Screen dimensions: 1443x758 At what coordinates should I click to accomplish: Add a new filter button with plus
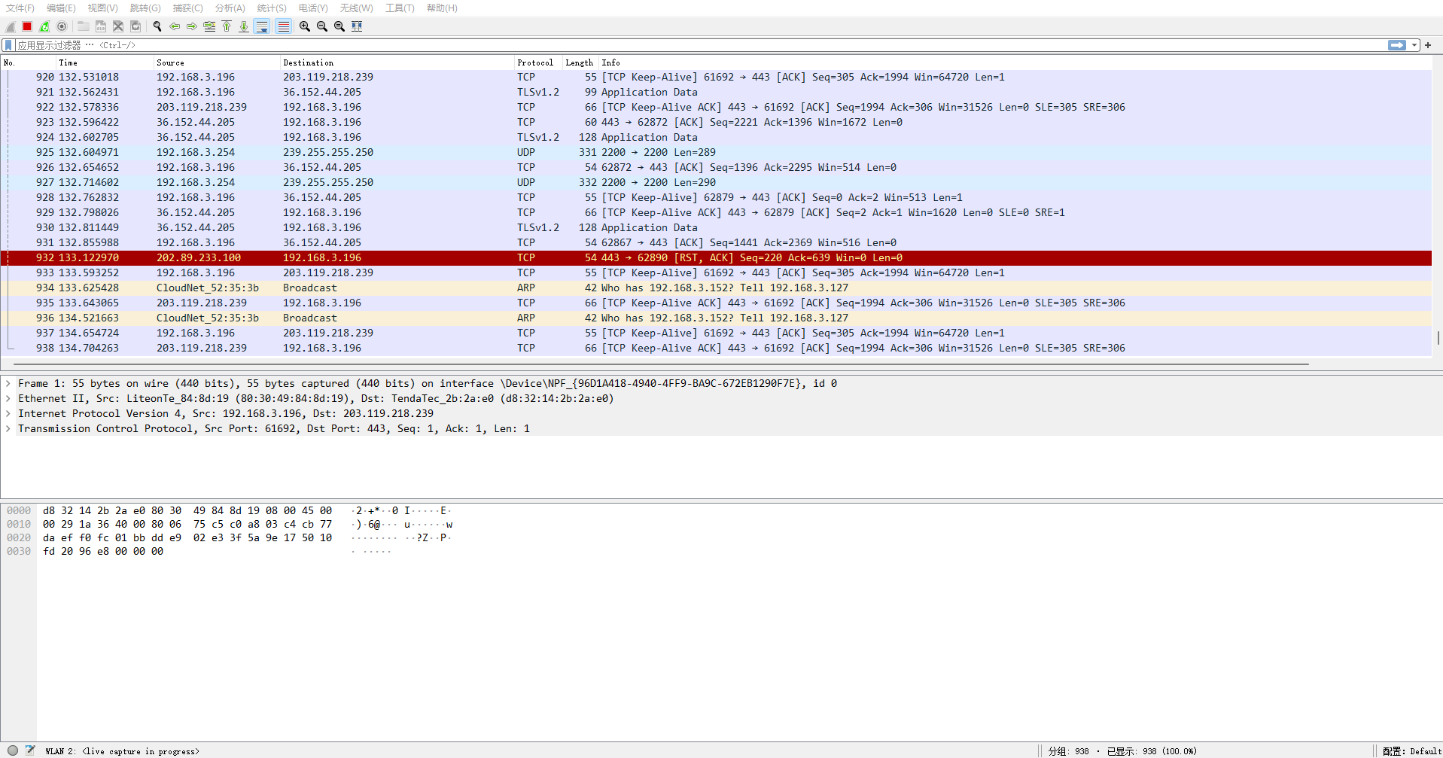click(x=1427, y=45)
